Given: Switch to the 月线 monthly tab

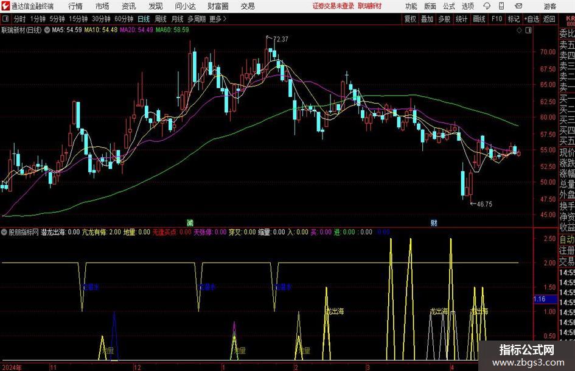Looking at the screenshot, I should 177,19.
